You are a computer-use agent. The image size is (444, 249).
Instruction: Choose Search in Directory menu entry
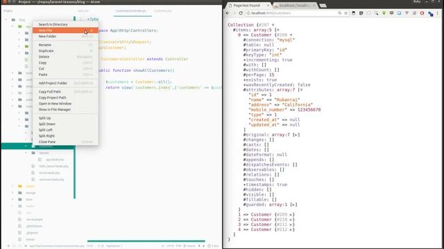(x=65, y=24)
